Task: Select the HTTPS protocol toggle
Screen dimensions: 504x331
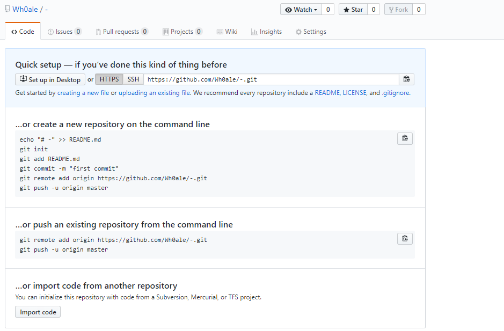Action: click(x=109, y=79)
